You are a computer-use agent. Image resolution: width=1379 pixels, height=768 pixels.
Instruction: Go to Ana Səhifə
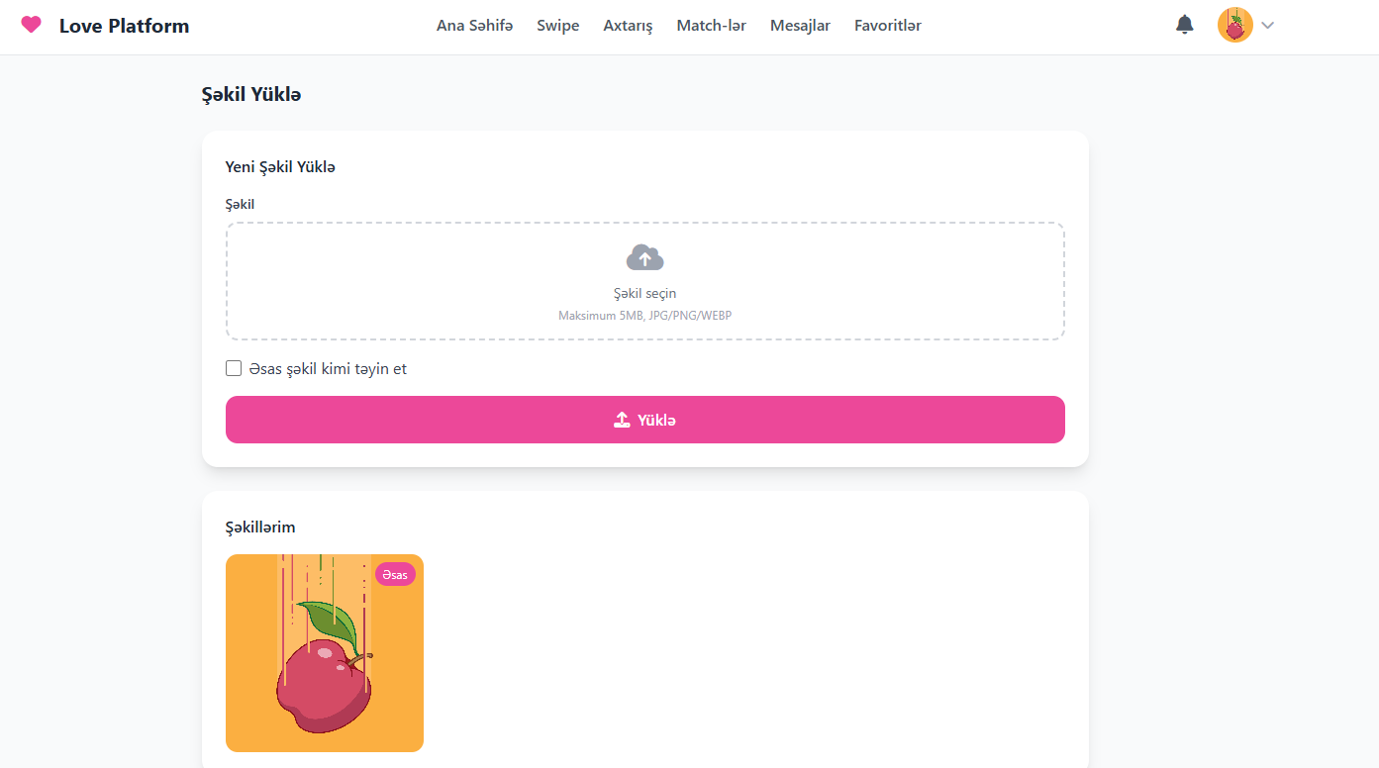(475, 26)
